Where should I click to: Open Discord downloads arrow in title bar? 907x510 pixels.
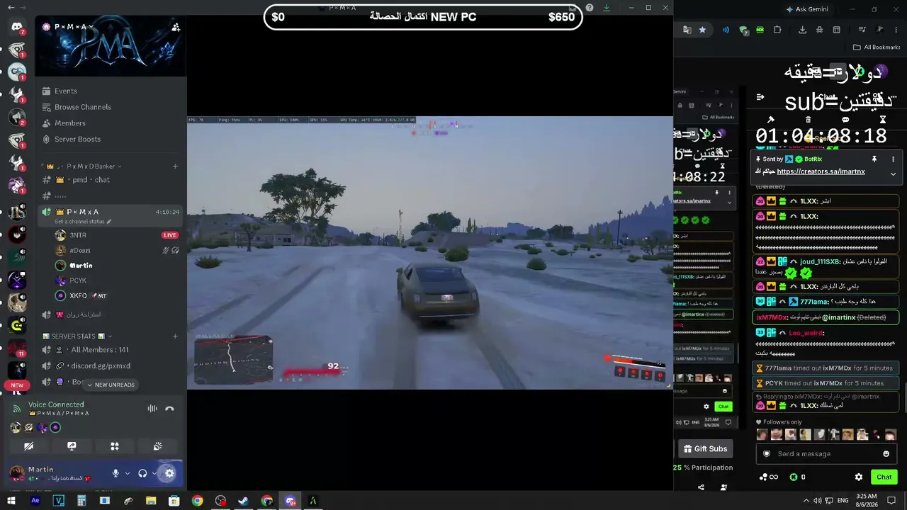click(x=607, y=8)
